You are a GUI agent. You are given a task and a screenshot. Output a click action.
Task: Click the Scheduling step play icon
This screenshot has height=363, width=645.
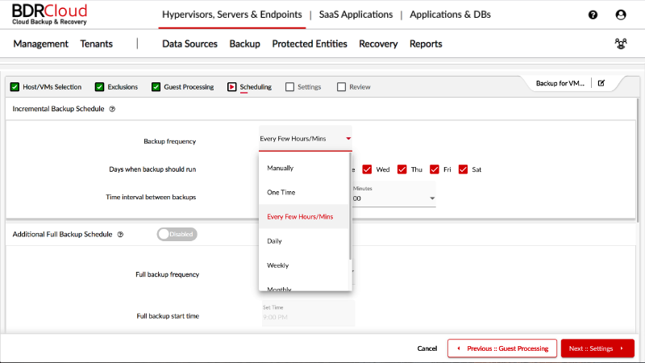pos(232,87)
